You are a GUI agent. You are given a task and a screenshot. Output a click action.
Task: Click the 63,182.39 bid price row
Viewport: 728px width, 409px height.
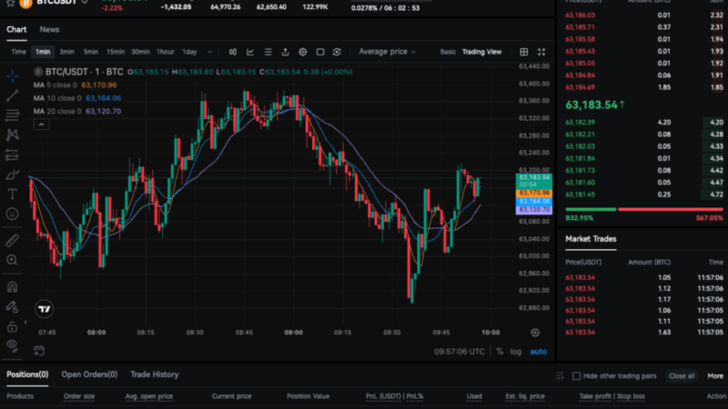point(644,123)
